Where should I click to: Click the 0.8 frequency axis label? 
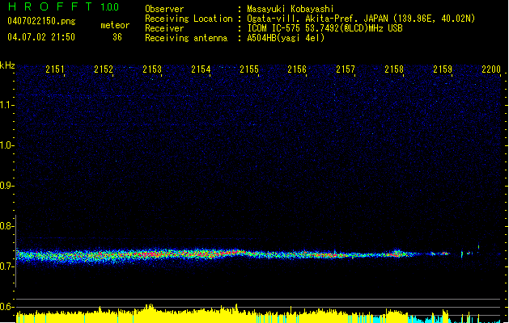pos(6,226)
